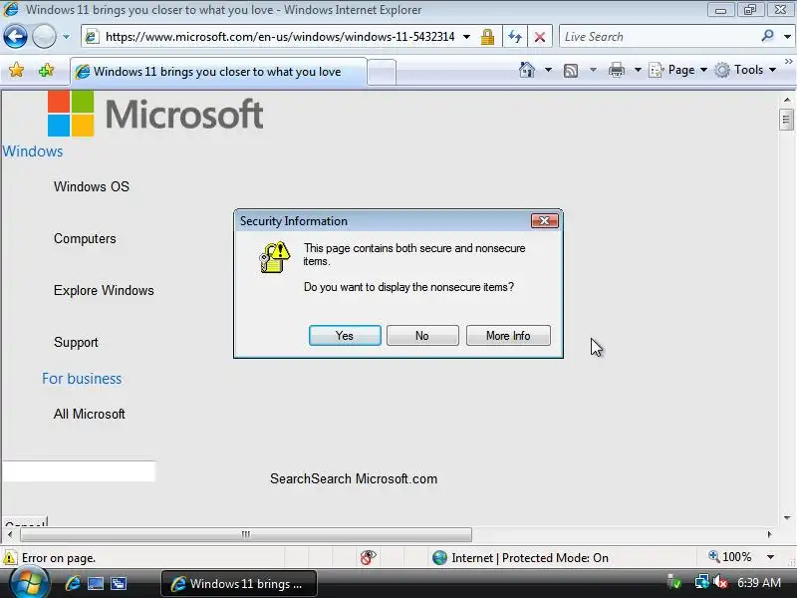Click the Forward navigation button

coord(44,37)
